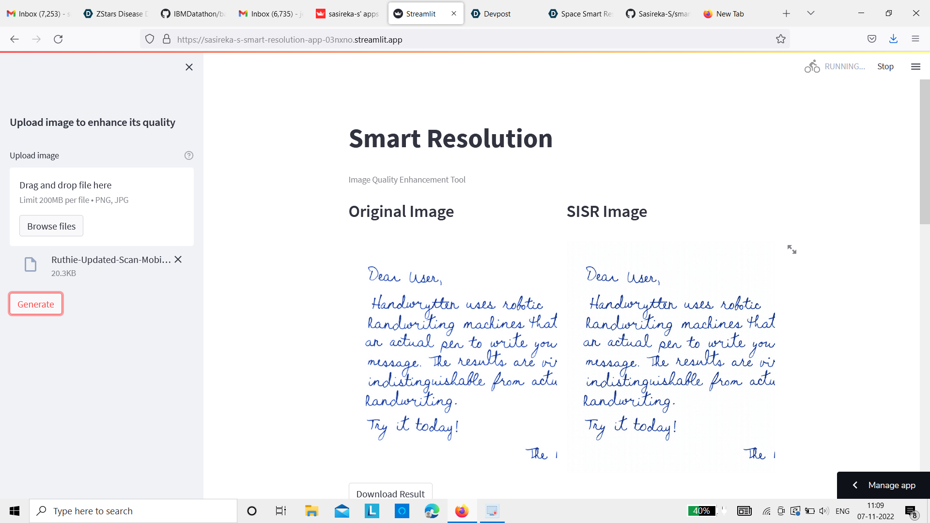Close the Streamlit sidebar panel
The width and height of the screenshot is (930, 523).
click(x=189, y=67)
